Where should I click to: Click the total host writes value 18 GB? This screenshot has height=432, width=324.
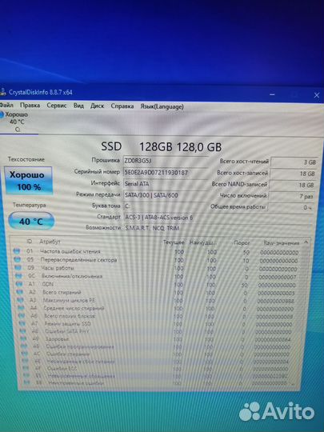coord(293,174)
